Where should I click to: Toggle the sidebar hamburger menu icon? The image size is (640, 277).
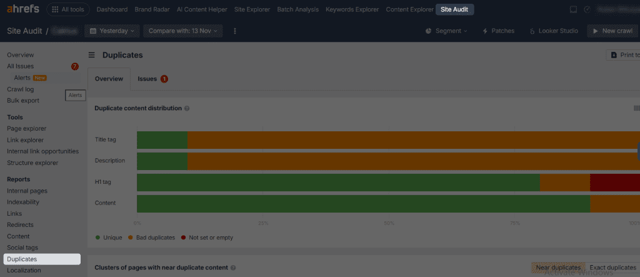point(92,55)
